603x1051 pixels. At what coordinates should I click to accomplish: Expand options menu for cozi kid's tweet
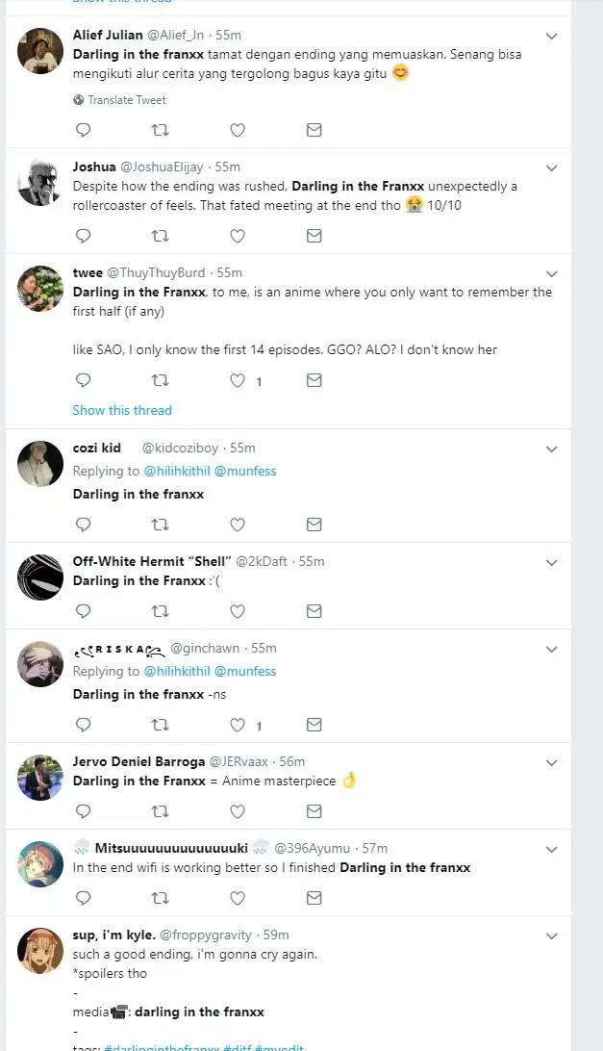tap(551, 449)
